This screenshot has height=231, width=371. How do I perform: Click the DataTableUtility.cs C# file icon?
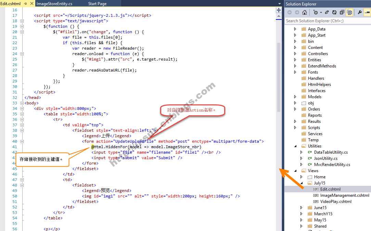tap(310, 152)
